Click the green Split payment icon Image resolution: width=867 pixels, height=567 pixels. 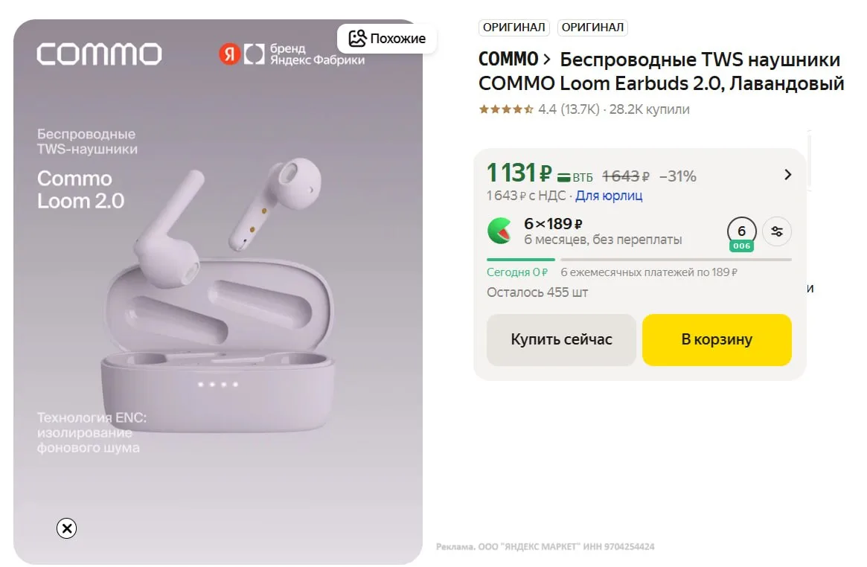[x=499, y=231]
